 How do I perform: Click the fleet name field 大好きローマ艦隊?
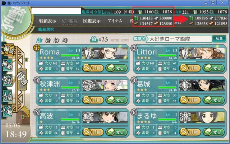pos(179,39)
